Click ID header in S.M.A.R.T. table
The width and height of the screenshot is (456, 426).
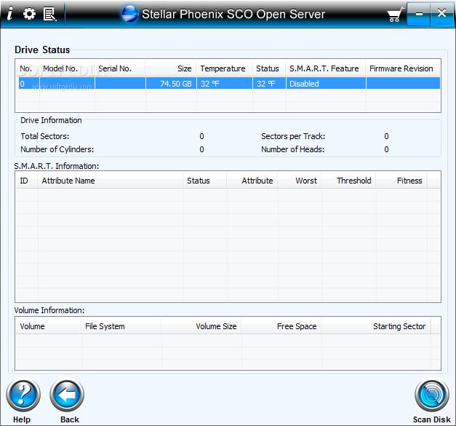pos(26,181)
